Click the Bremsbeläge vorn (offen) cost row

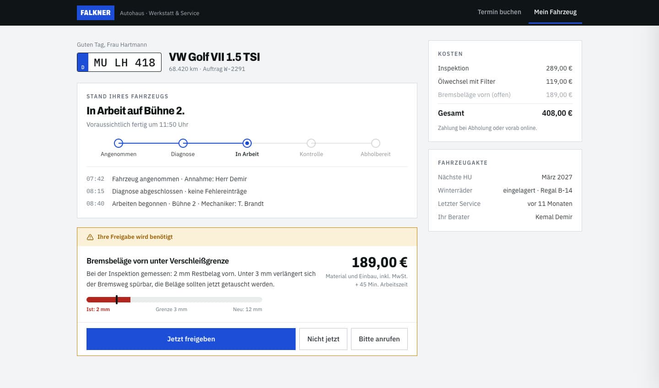pyautogui.click(x=505, y=95)
